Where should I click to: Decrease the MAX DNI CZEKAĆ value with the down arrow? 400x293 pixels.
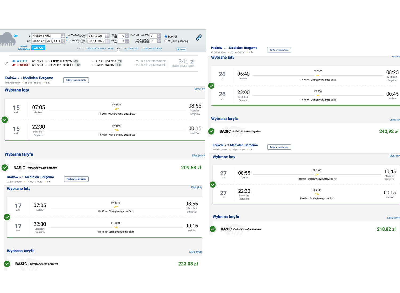[159, 37]
